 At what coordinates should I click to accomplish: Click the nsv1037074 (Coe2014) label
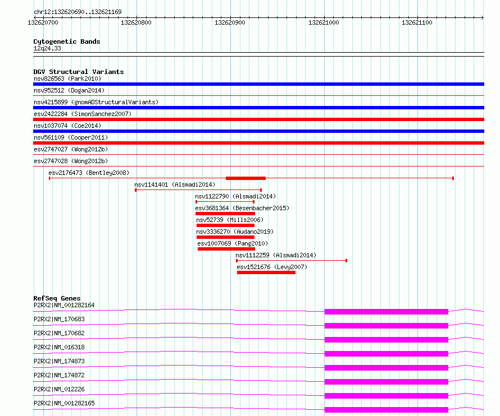coord(67,126)
